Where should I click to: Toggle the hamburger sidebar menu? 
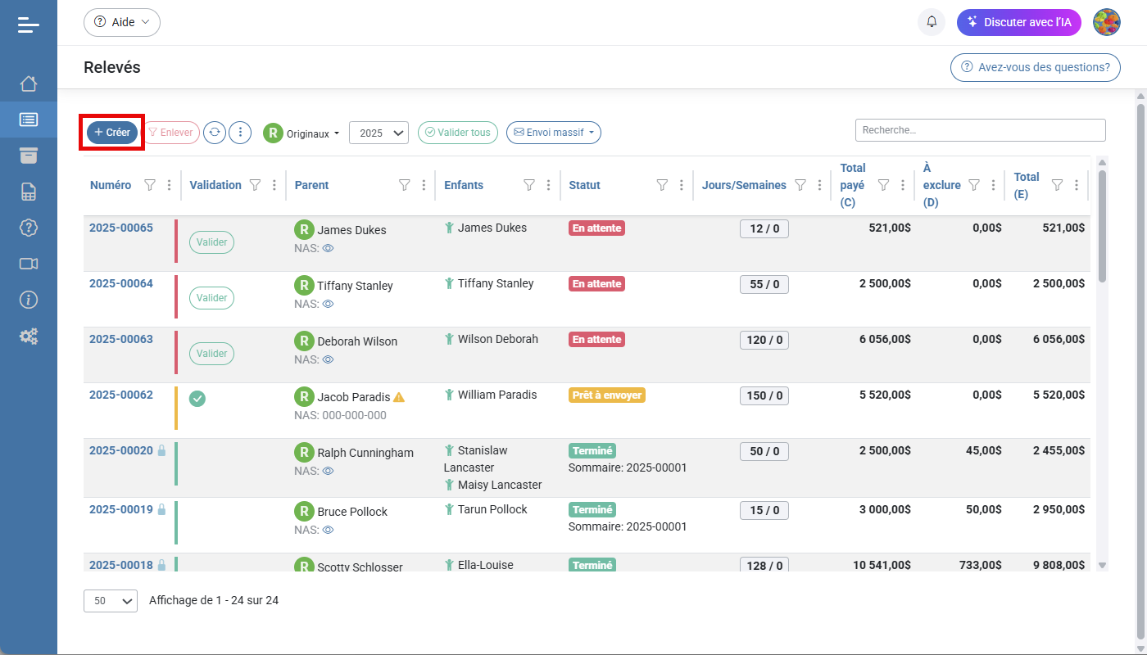click(29, 25)
